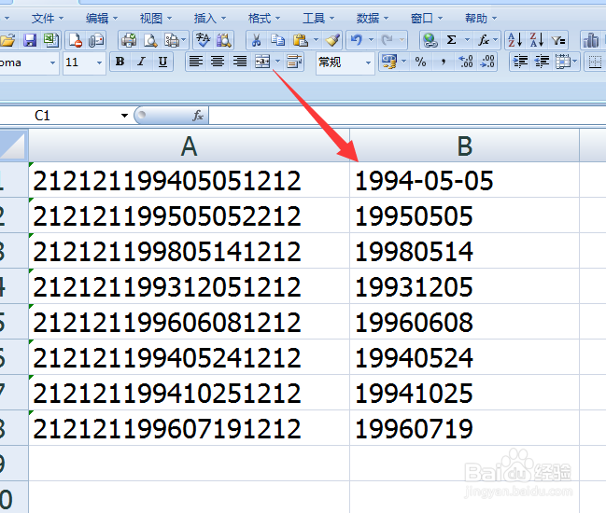Click inside the formula bar input
This screenshot has height=513, width=606.
(x=407, y=116)
